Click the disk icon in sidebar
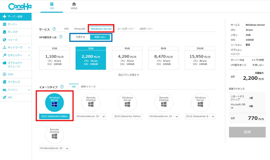 [4, 32]
